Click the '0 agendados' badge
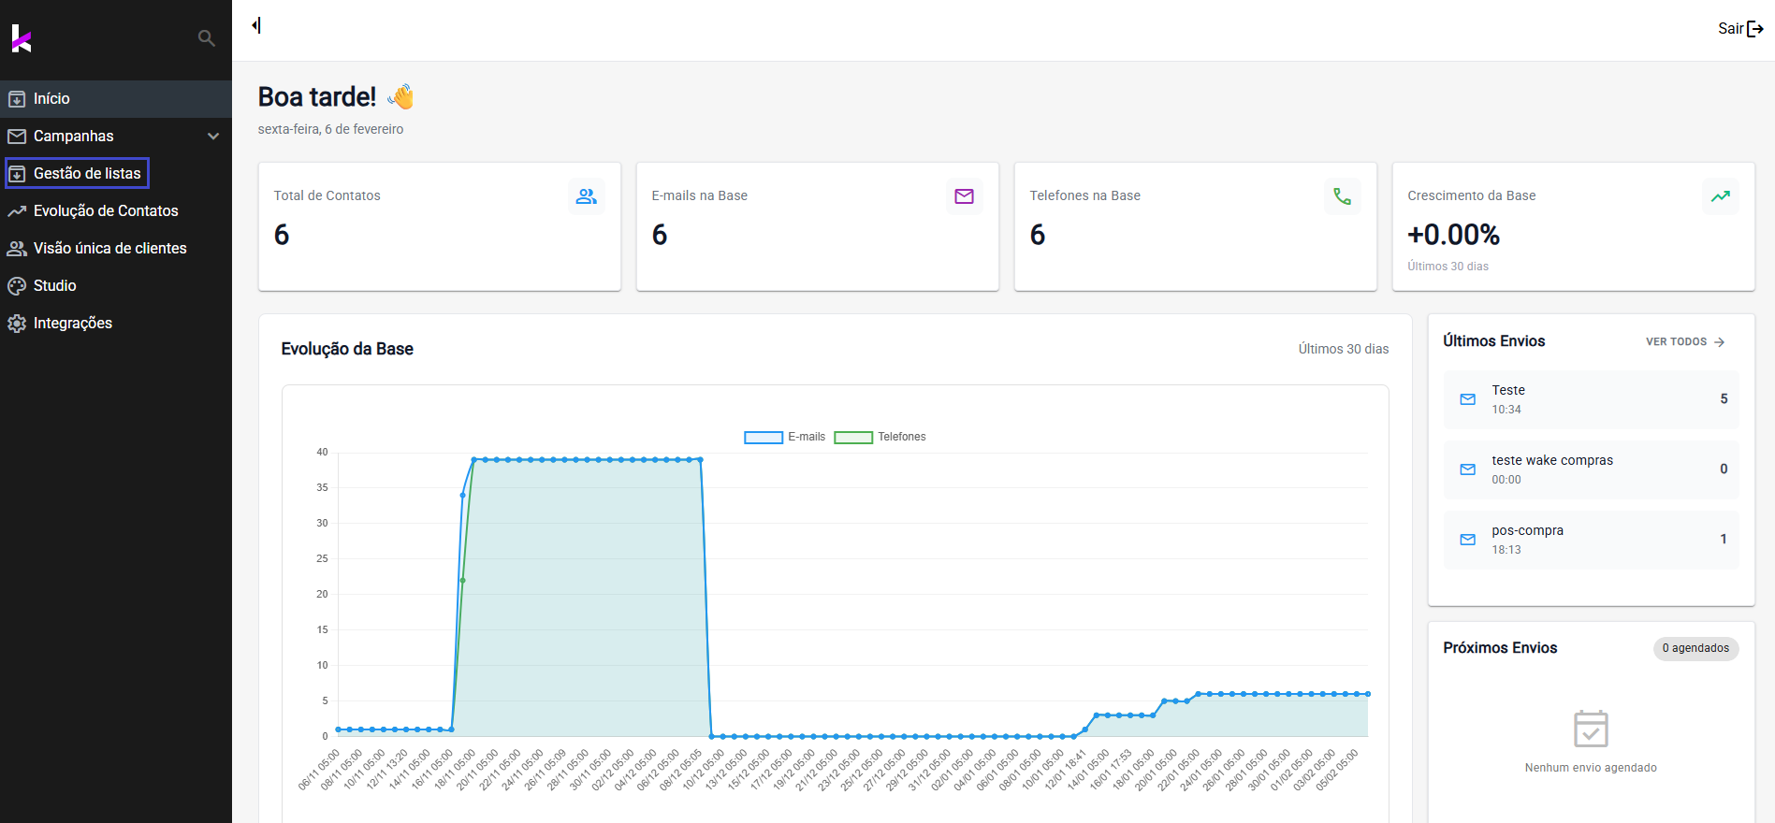Screen dimensions: 1775x823 (x=1695, y=649)
